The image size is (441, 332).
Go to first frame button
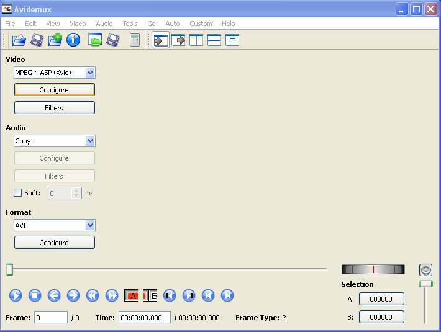[x=208, y=295]
